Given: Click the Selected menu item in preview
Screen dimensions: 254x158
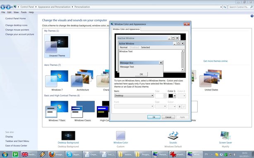Looking at the screenshot, I should pyautogui.click(x=145, y=47).
